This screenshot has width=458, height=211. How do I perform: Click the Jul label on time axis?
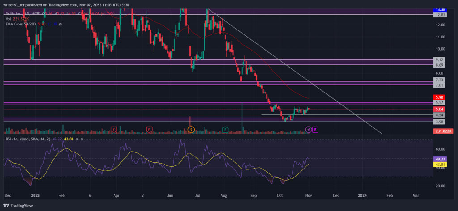pyautogui.click(x=198, y=196)
